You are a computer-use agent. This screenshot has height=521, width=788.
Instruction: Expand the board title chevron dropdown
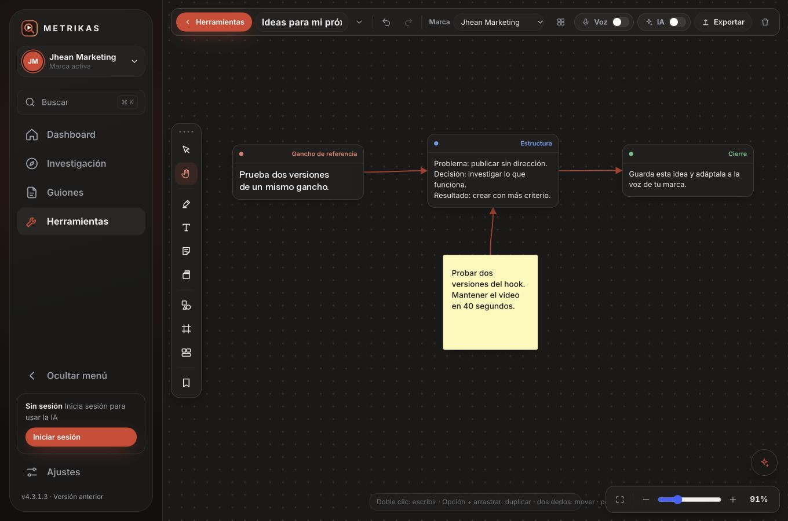359,22
